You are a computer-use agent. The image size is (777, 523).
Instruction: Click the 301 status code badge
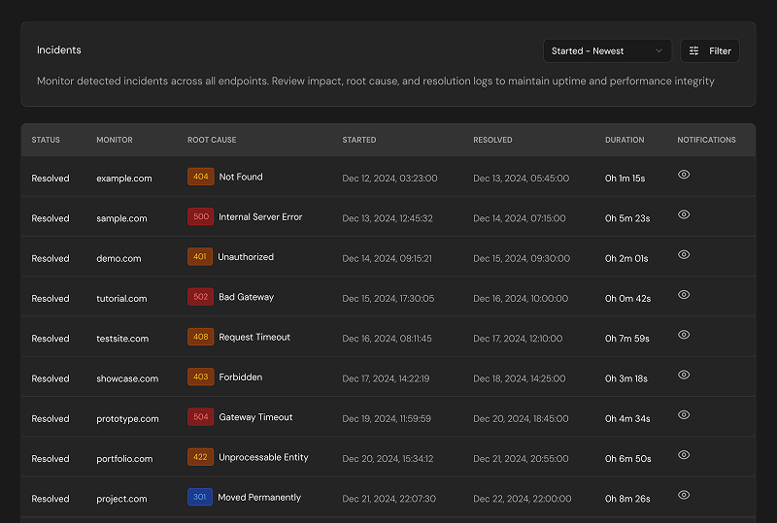(200, 498)
